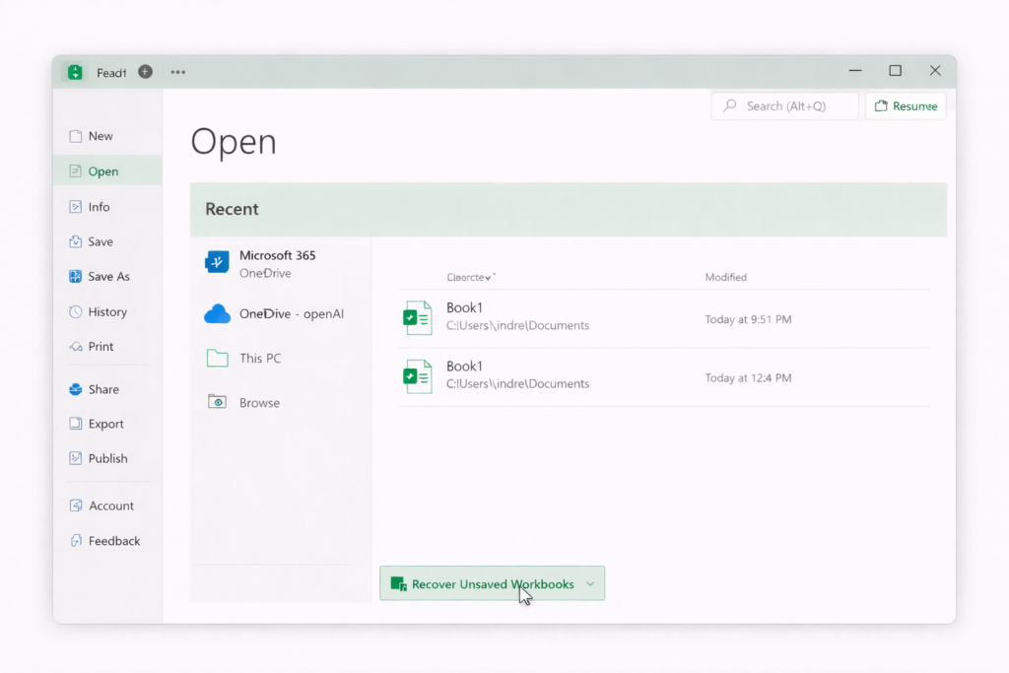Expand the Recover Unsaved Workbooks dropdown arrow

[x=590, y=584]
